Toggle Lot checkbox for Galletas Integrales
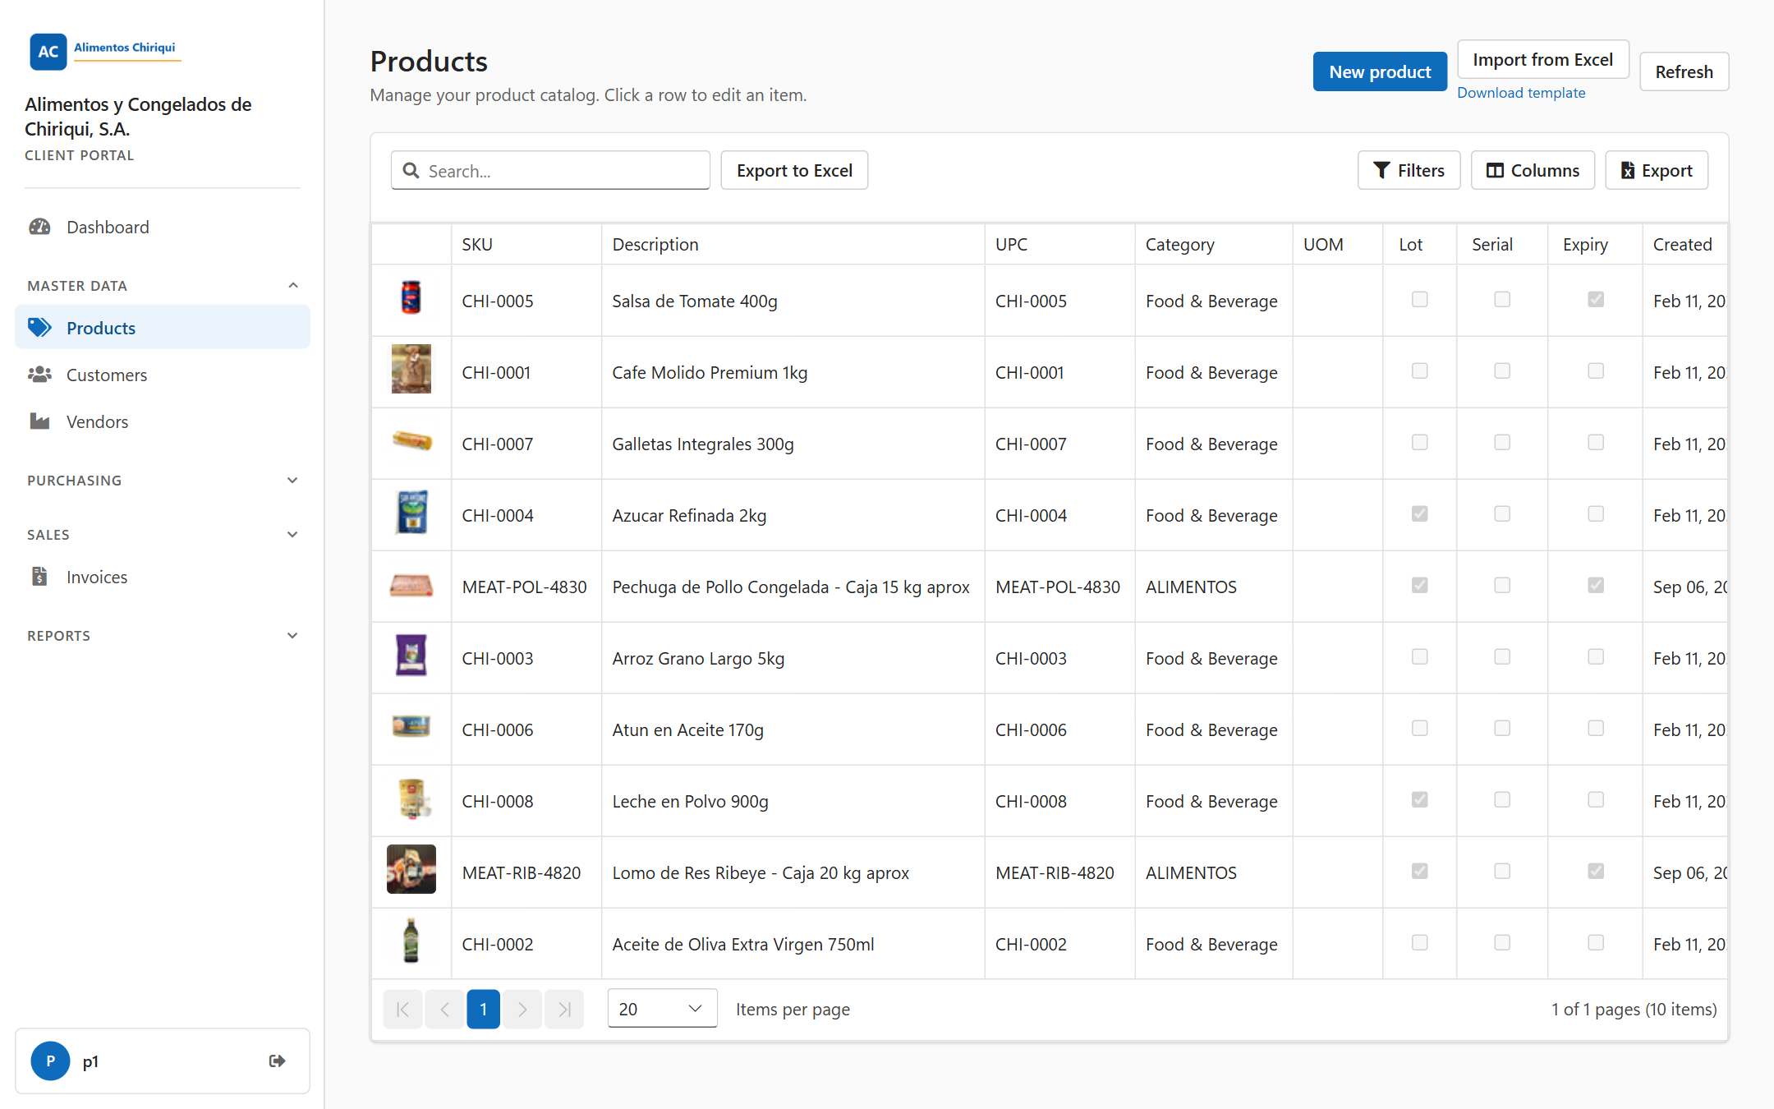 tap(1419, 442)
